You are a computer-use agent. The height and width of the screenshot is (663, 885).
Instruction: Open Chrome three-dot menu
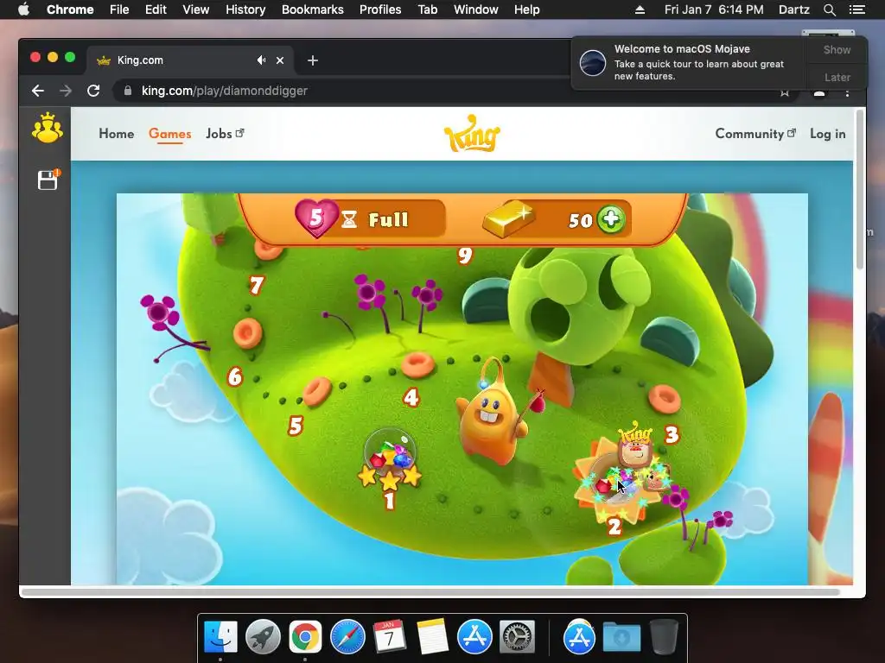point(847,93)
